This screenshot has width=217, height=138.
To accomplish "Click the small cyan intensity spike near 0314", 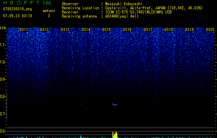I will pos(81,137).
